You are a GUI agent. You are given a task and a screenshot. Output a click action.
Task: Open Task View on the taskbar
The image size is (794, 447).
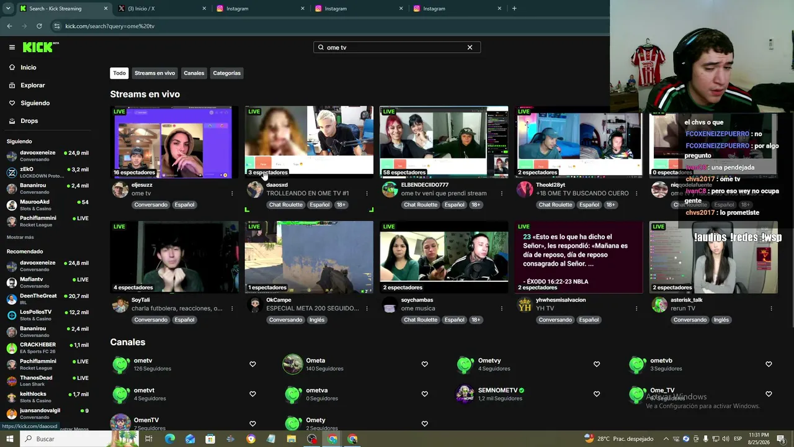coord(149,439)
